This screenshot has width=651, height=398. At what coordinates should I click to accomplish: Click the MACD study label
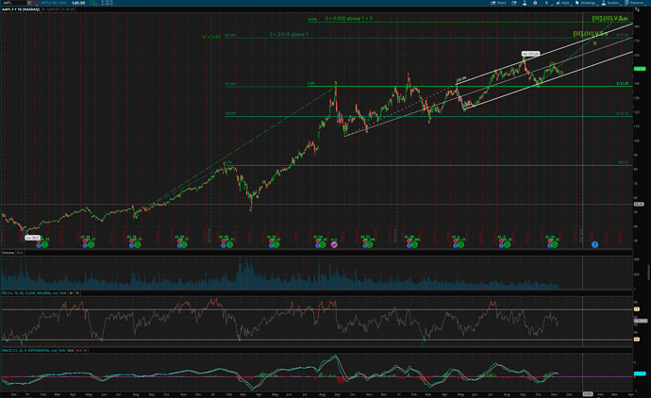pyautogui.click(x=29, y=350)
